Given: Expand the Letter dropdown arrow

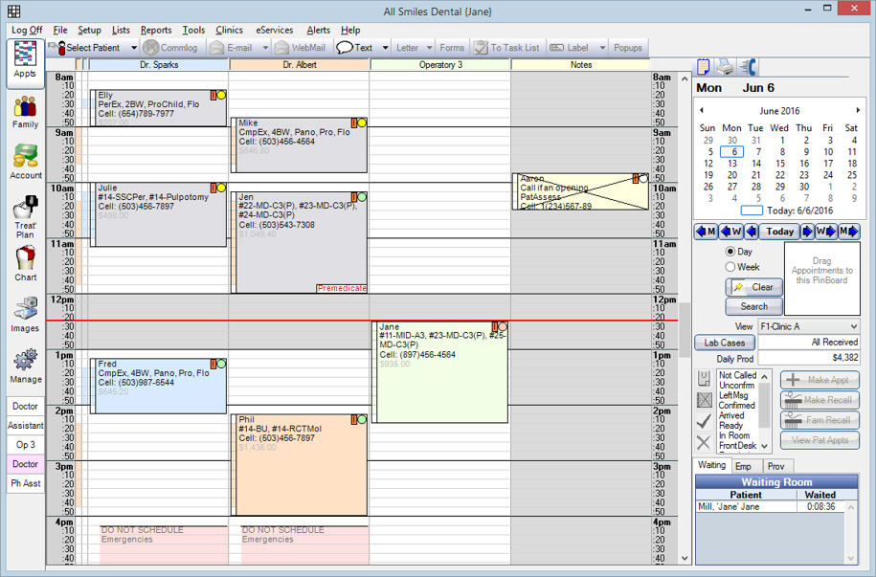Looking at the screenshot, I should click(x=429, y=48).
